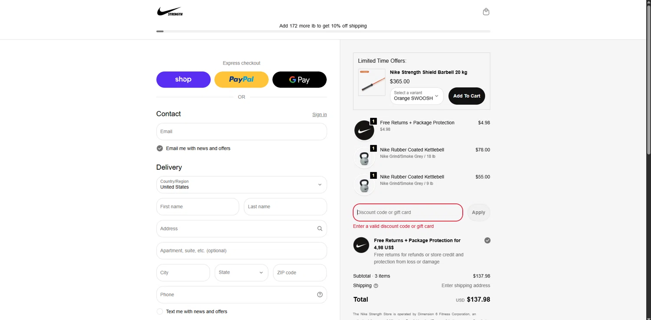The width and height of the screenshot is (651, 320).
Task: Focus the City field
Action: pos(183,273)
